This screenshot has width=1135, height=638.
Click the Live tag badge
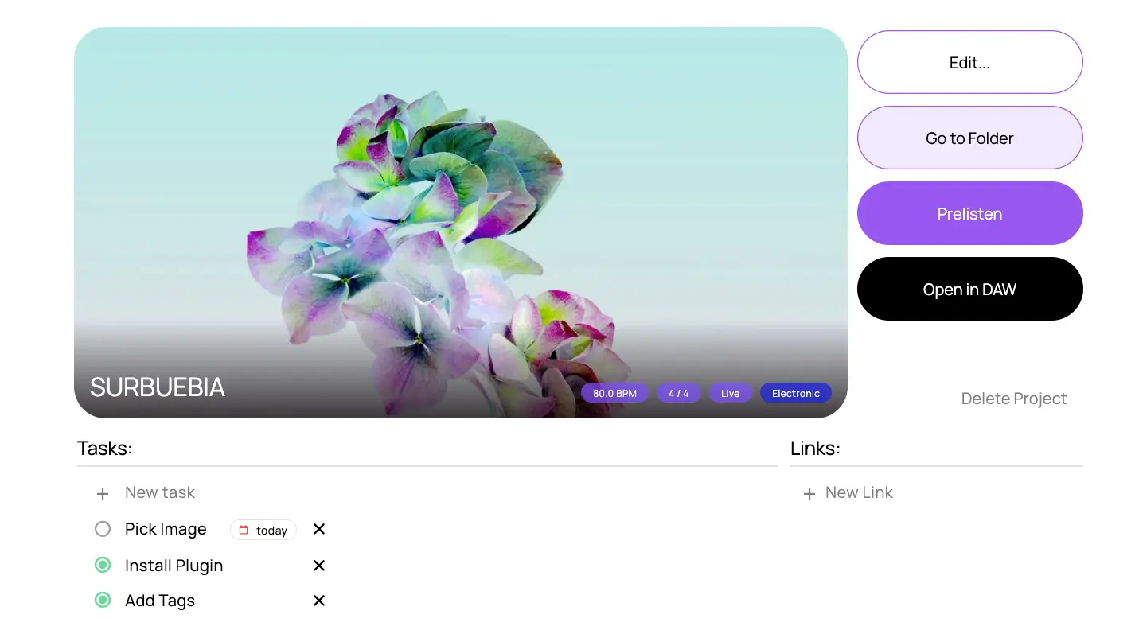click(x=730, y=394)
